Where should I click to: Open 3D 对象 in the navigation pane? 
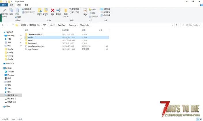click(9, 72)
